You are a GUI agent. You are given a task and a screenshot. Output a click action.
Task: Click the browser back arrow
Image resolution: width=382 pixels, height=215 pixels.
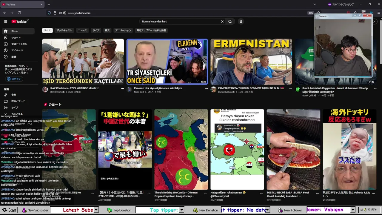point(5,13)
